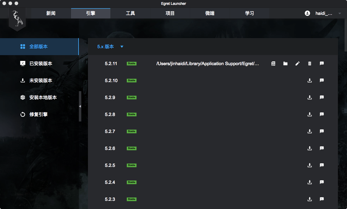View release notes for 5.2.8
Screen dimensions: 347x209
[322, 114]
